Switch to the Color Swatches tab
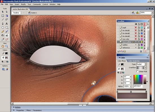Image resolution: width=155 pixels, height=112 pixels. [134, 61]
